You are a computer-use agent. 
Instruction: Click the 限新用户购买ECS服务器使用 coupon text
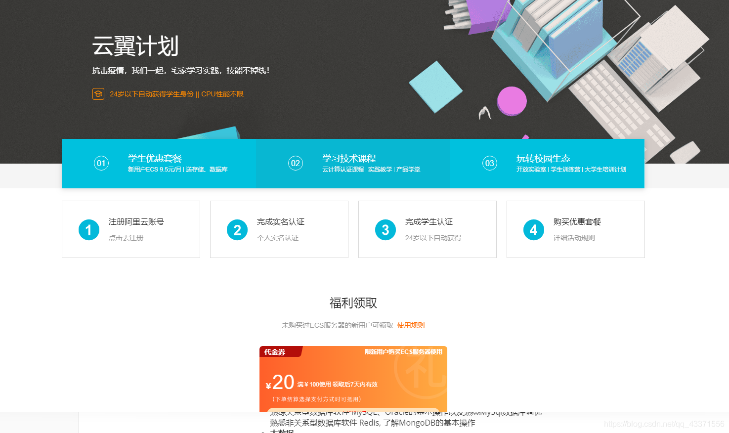click(403, 352)
